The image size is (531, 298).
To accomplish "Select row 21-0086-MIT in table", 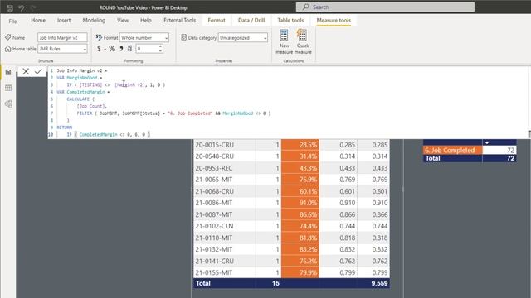I will coord(291,203).
